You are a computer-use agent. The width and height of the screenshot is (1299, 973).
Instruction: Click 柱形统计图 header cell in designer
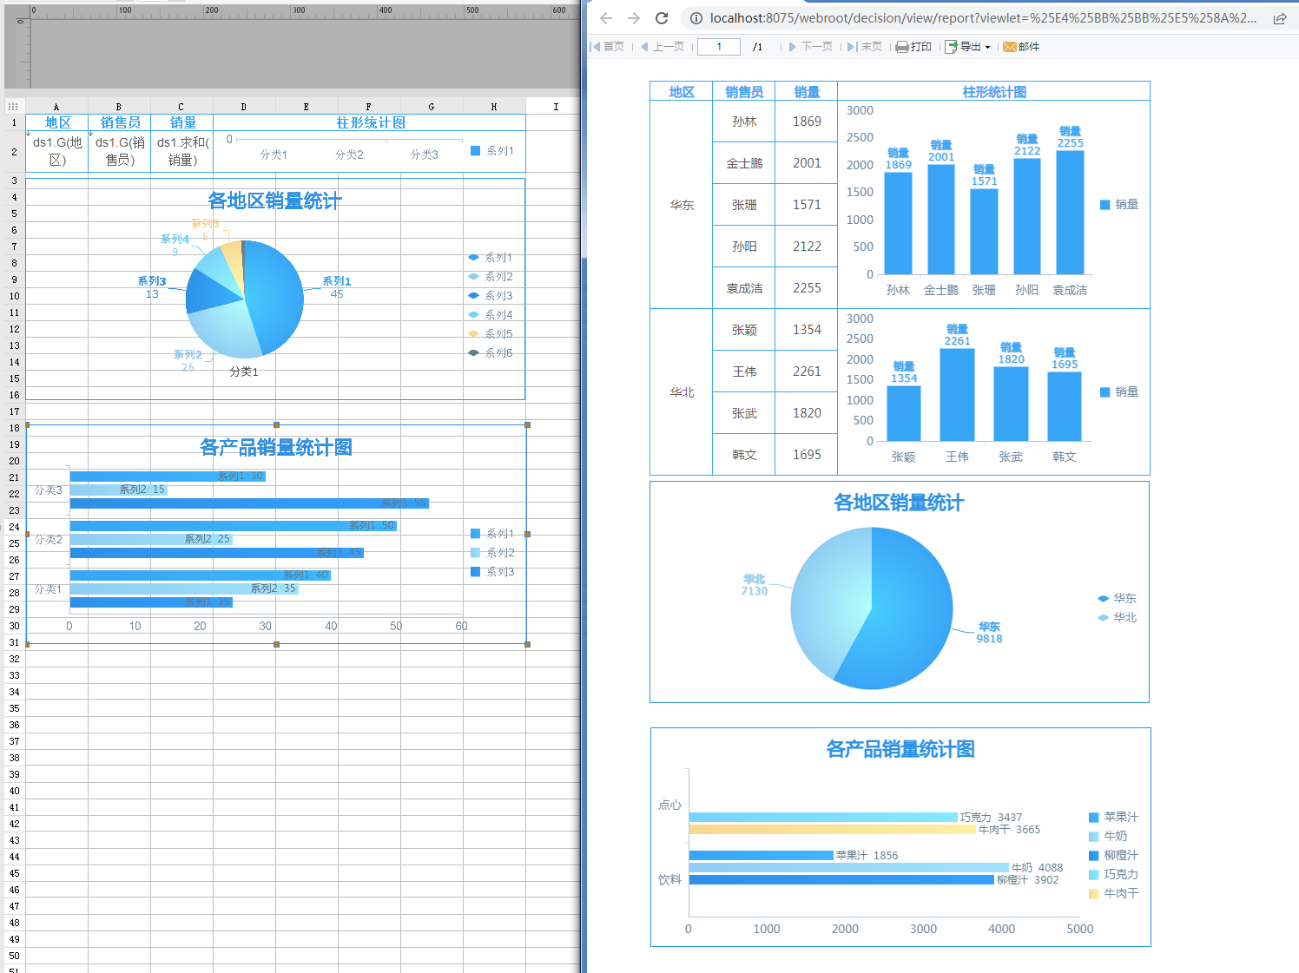coord(370,122)
